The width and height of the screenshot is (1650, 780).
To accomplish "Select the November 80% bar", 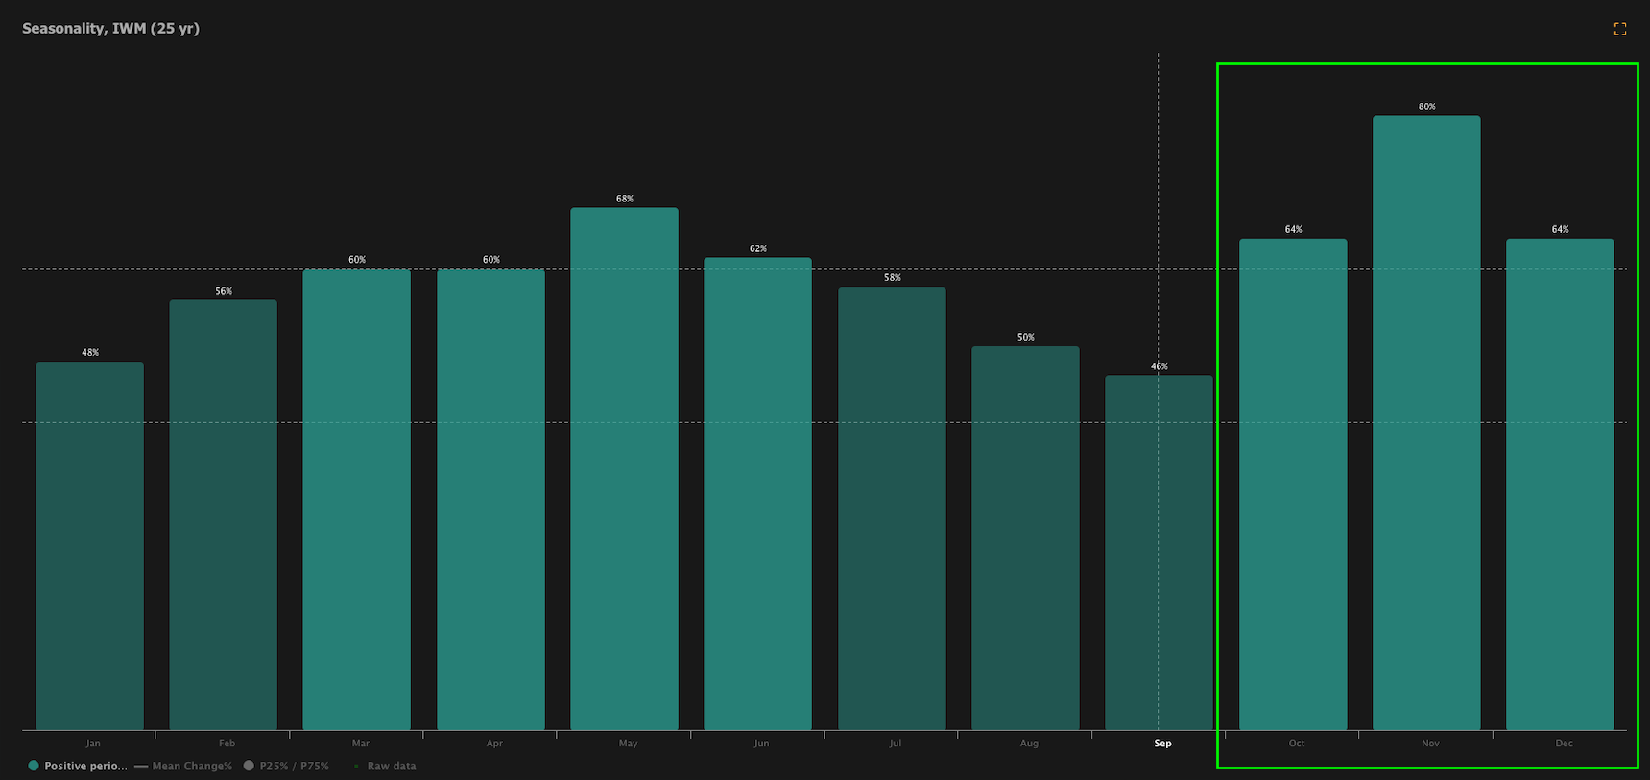I will (1426, 423).
